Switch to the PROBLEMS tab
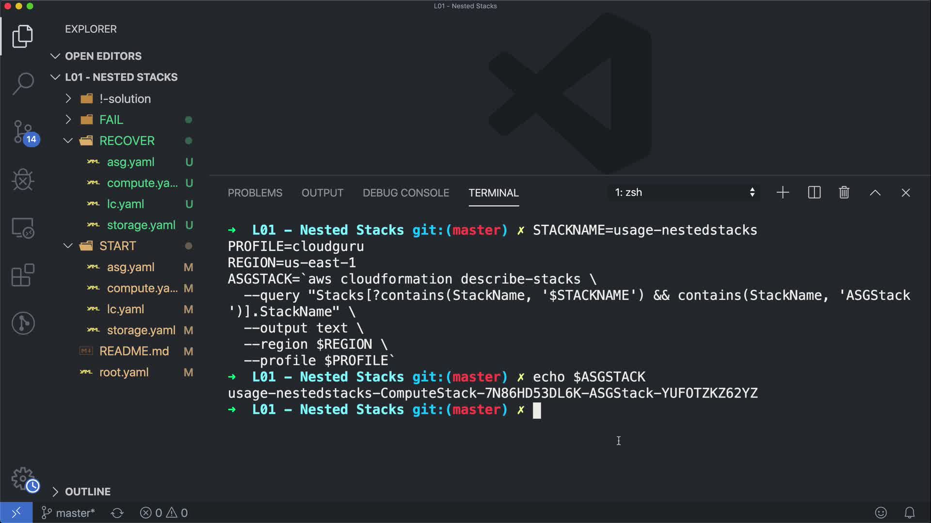The height and width of the screenshot is (523, 931). (x=255, y=193)
